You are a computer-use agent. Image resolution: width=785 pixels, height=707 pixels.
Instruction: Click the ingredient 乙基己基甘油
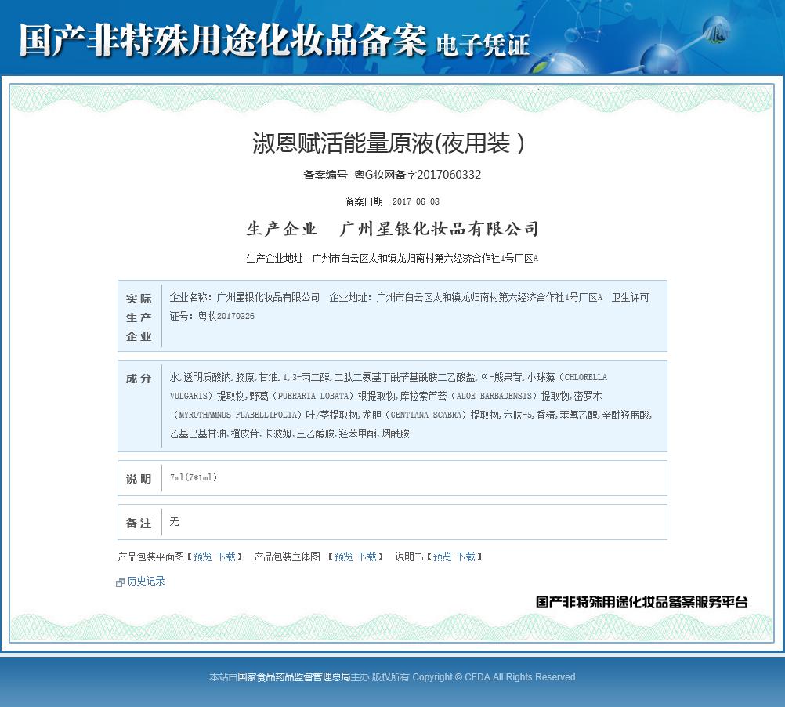198,433
